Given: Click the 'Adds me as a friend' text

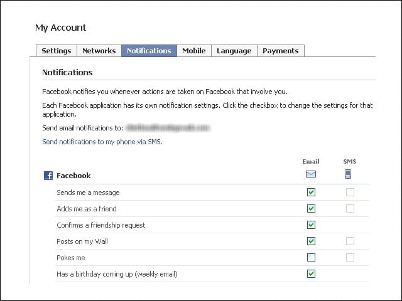Looking at the screenshot, I should [x=87, y=209].
